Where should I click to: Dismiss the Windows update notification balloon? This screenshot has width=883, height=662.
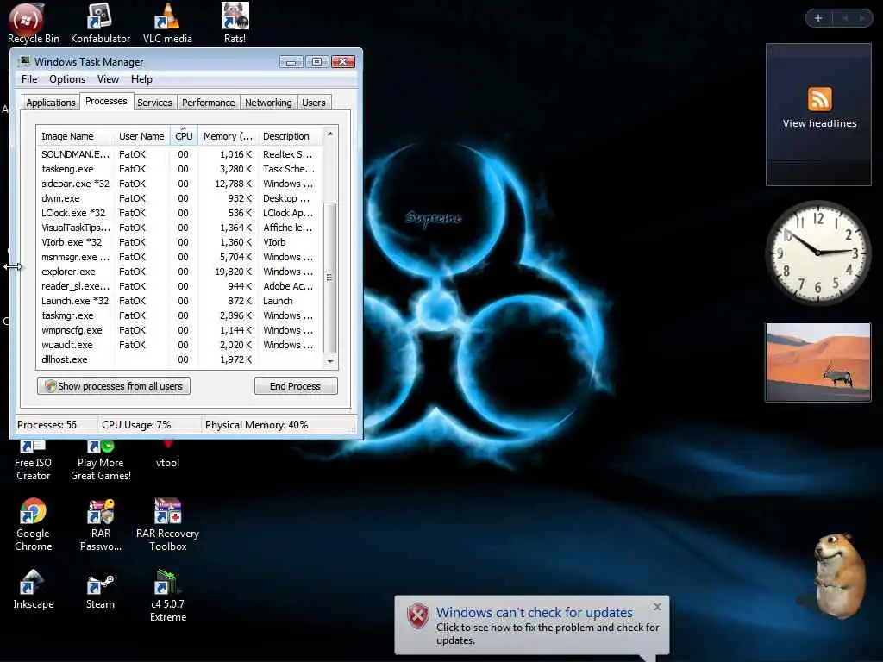pos(657,607)
